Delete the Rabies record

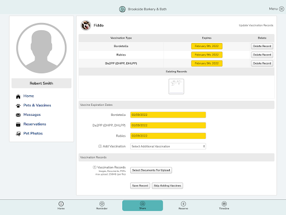point(262,55)
